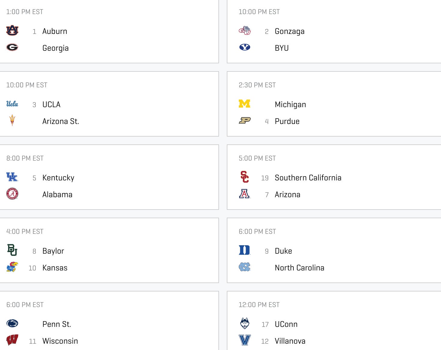Open the Penn St. team link
441x350 pixels.
click(57, 324)
